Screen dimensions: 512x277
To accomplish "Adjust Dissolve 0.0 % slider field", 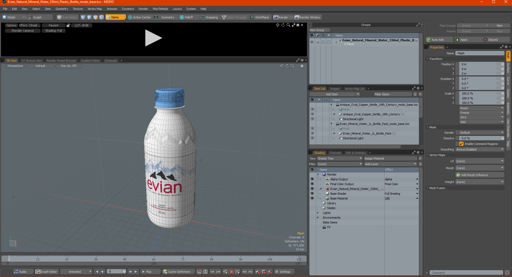I will (x=480, y=138).
